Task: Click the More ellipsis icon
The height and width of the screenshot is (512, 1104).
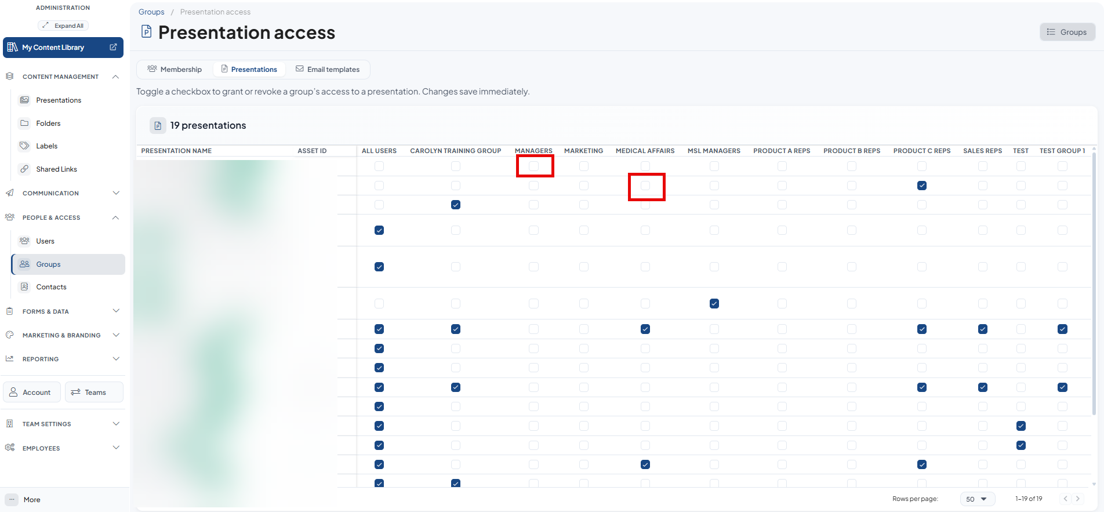Action: coord(12,499)
